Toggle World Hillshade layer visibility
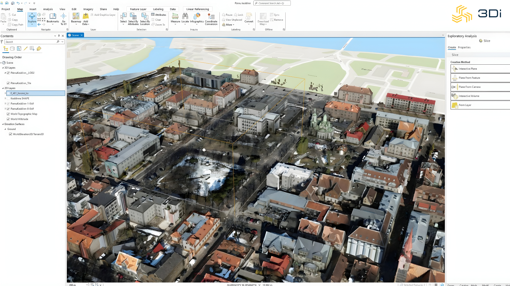This screenshot has width=510, height=286. tap(8, 119)
